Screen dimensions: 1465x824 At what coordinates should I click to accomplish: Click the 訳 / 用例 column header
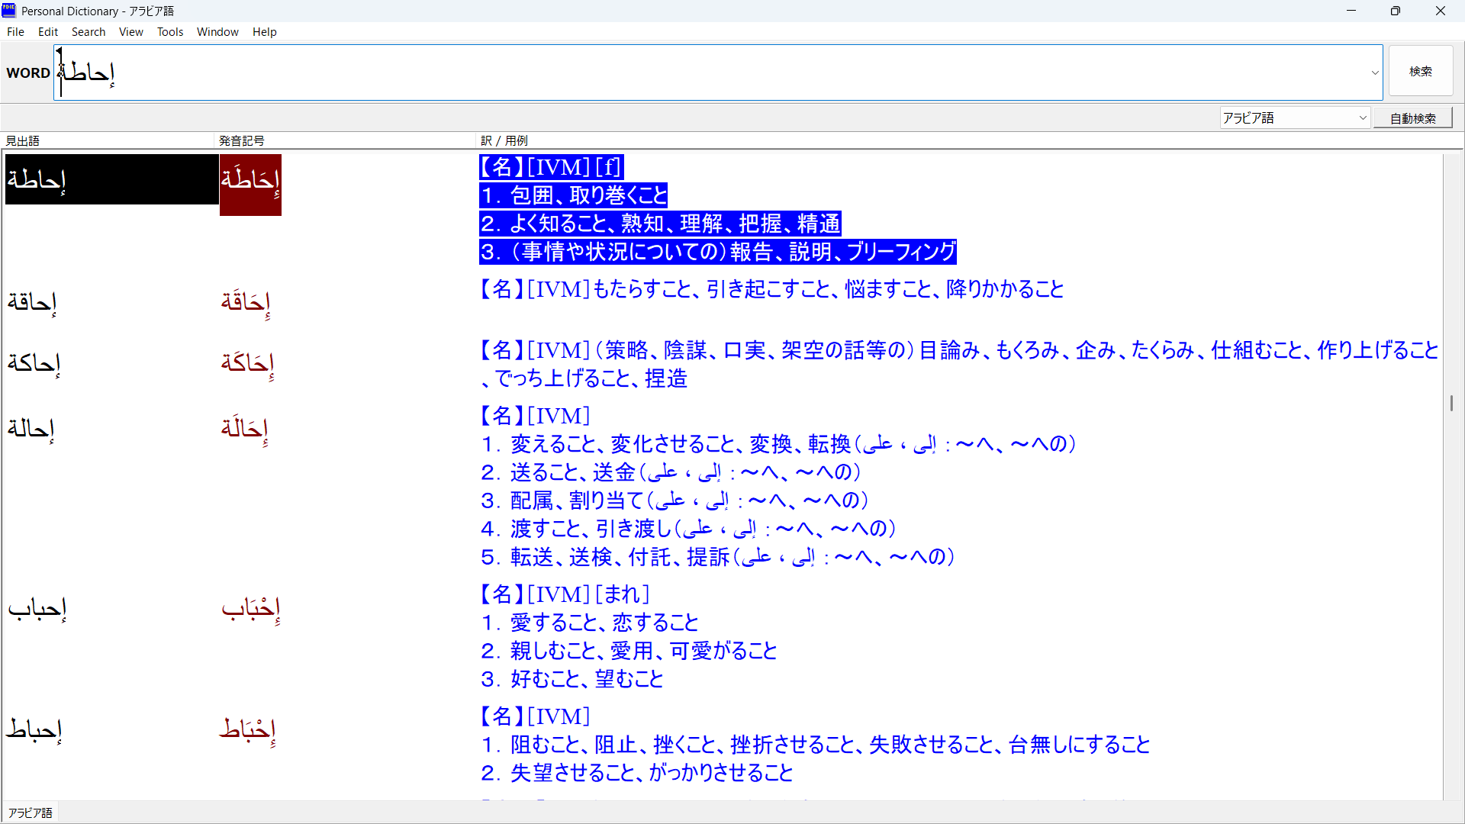(x=504, y=140)
